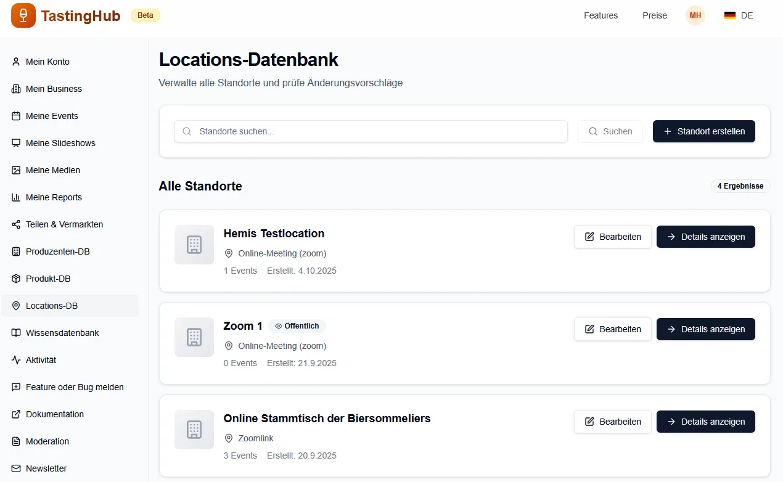Click the TastingHub wine glass logo

click(x=23, y=15)
